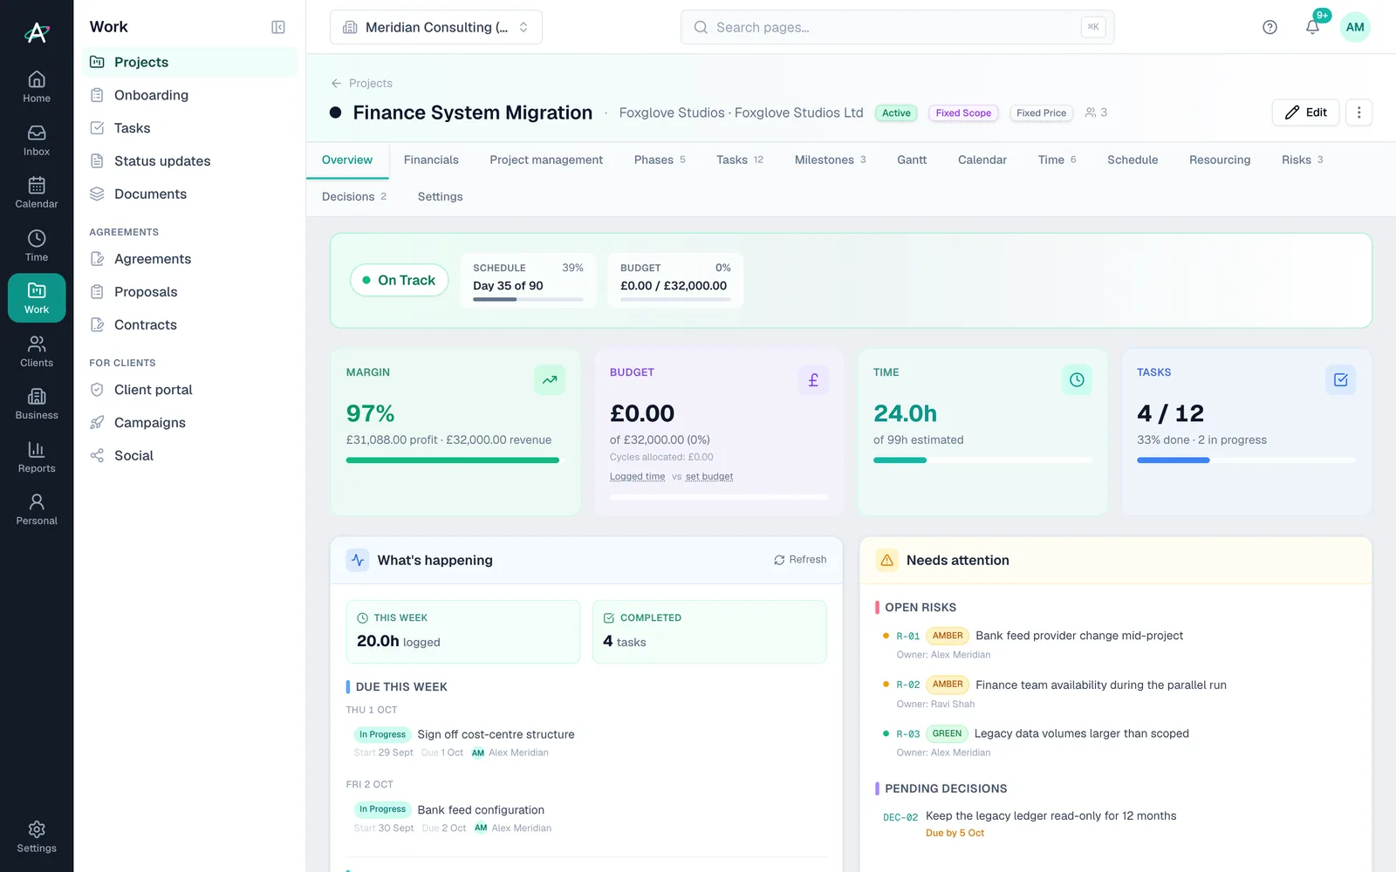Click the Margin trend icon

click(x=550, y=380)
